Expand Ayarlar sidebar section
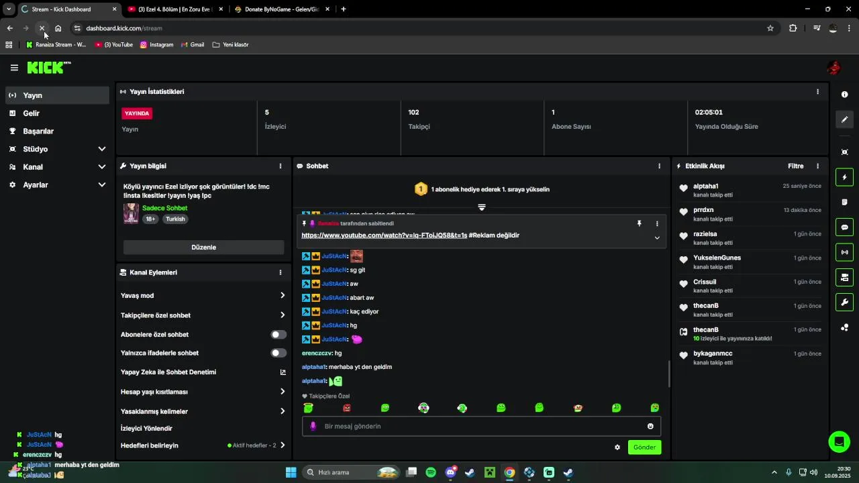859x483 pixels. pos(102,184)
